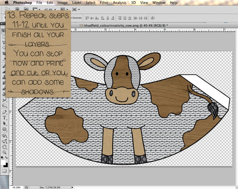
Task: Select the Eyedropper tool
Action: coord(4,59)
